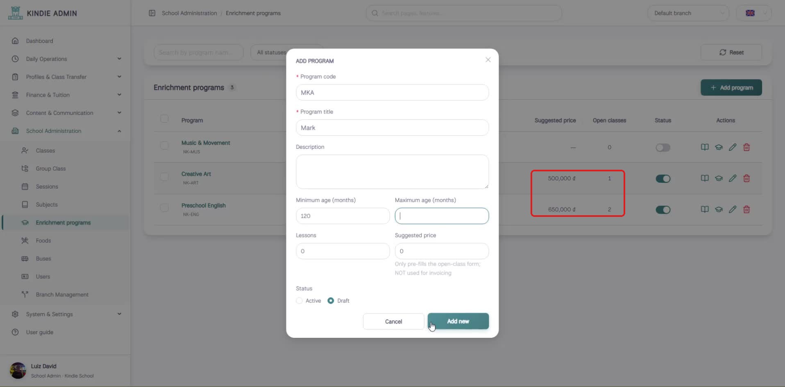Screen dimensions: 785x387
Task: Go to Classes in sidebar
Action: (45, 150)
